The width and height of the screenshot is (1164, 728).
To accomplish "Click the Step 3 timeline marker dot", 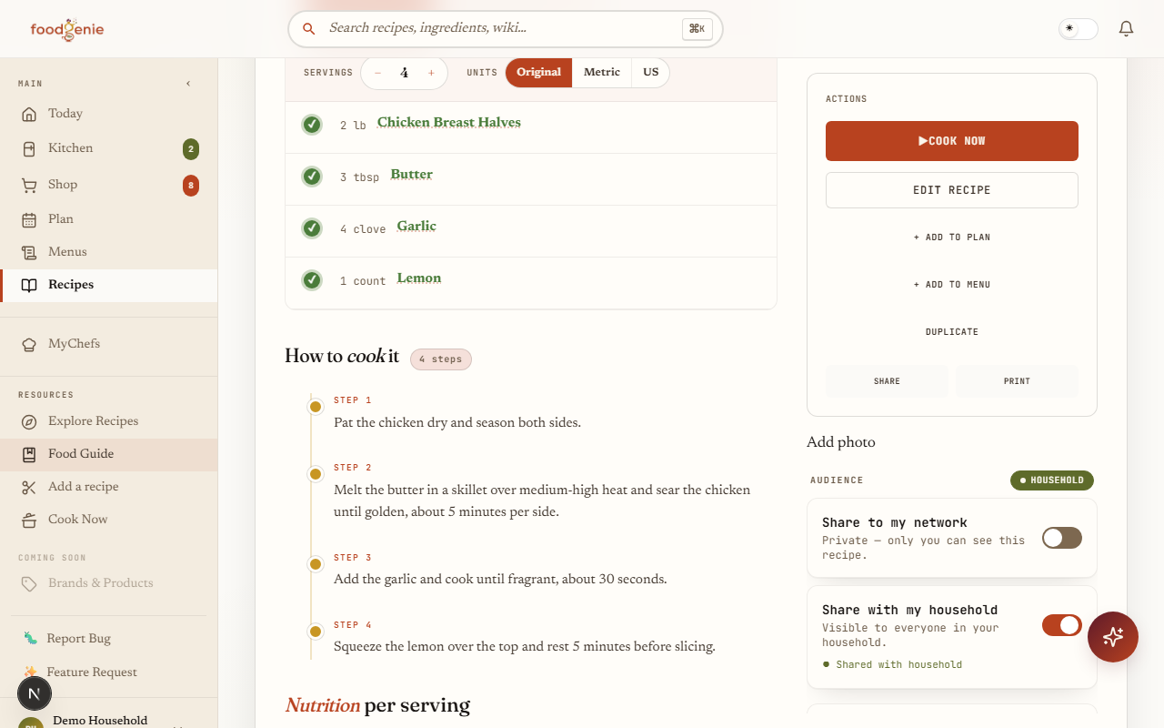I will 316,564.
